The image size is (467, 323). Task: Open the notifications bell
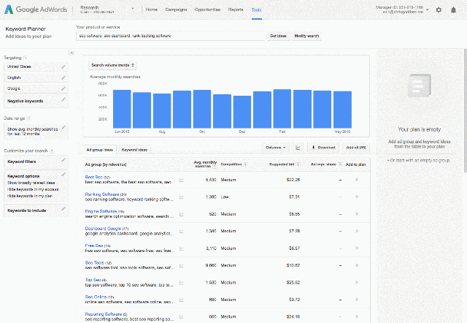(453, 9)
